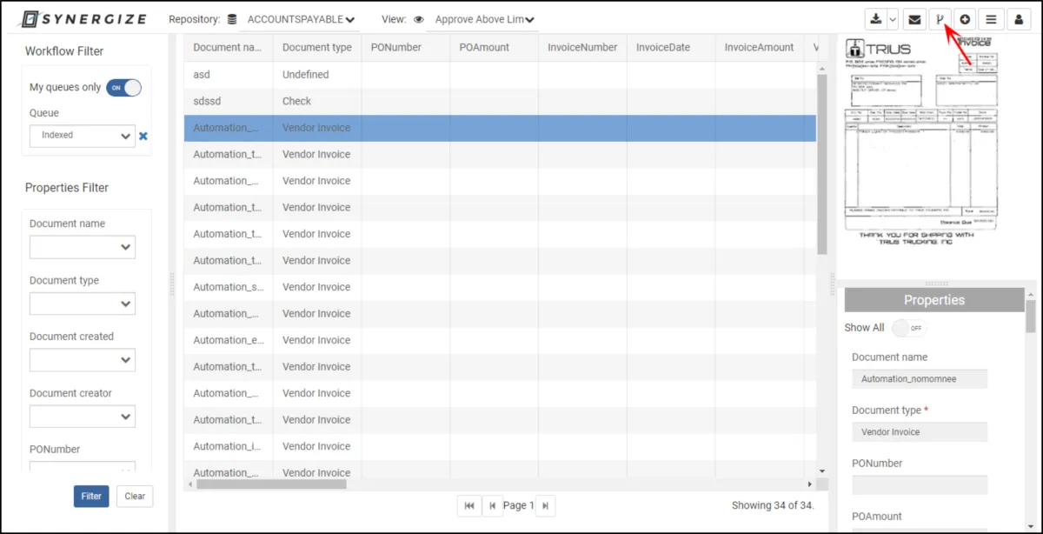Viewport: 1043px width, 534px height.
Task: Click horizontal scrollbar left arrow
Action: pos(189,484)
